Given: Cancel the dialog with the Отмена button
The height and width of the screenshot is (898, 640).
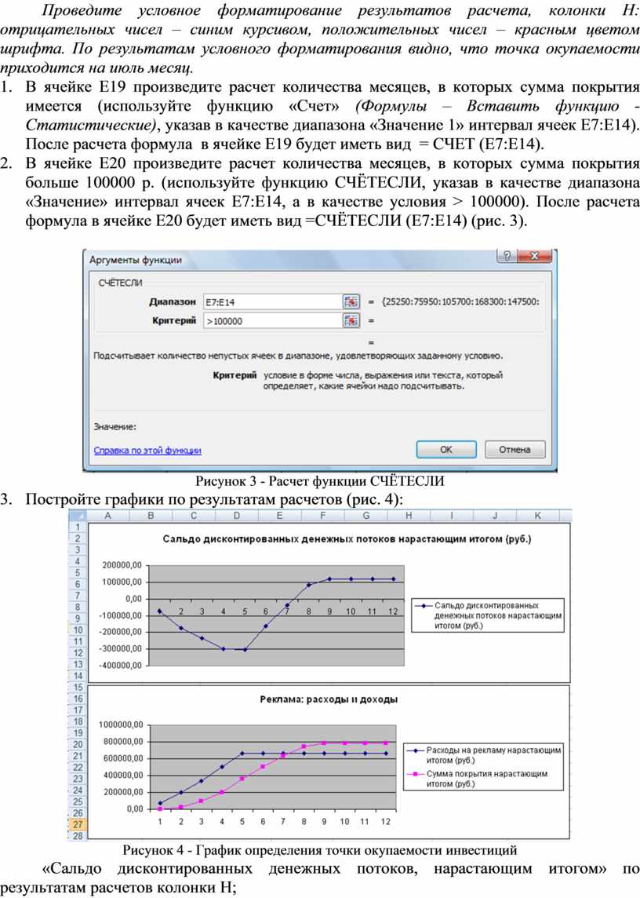Looking at the screenshot, I should click(x=515, y=450).
